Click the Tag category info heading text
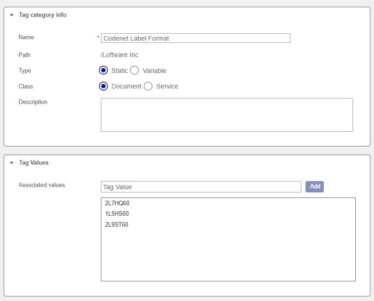The width and height of the screenshot is (374, 301). pos(42,15)
